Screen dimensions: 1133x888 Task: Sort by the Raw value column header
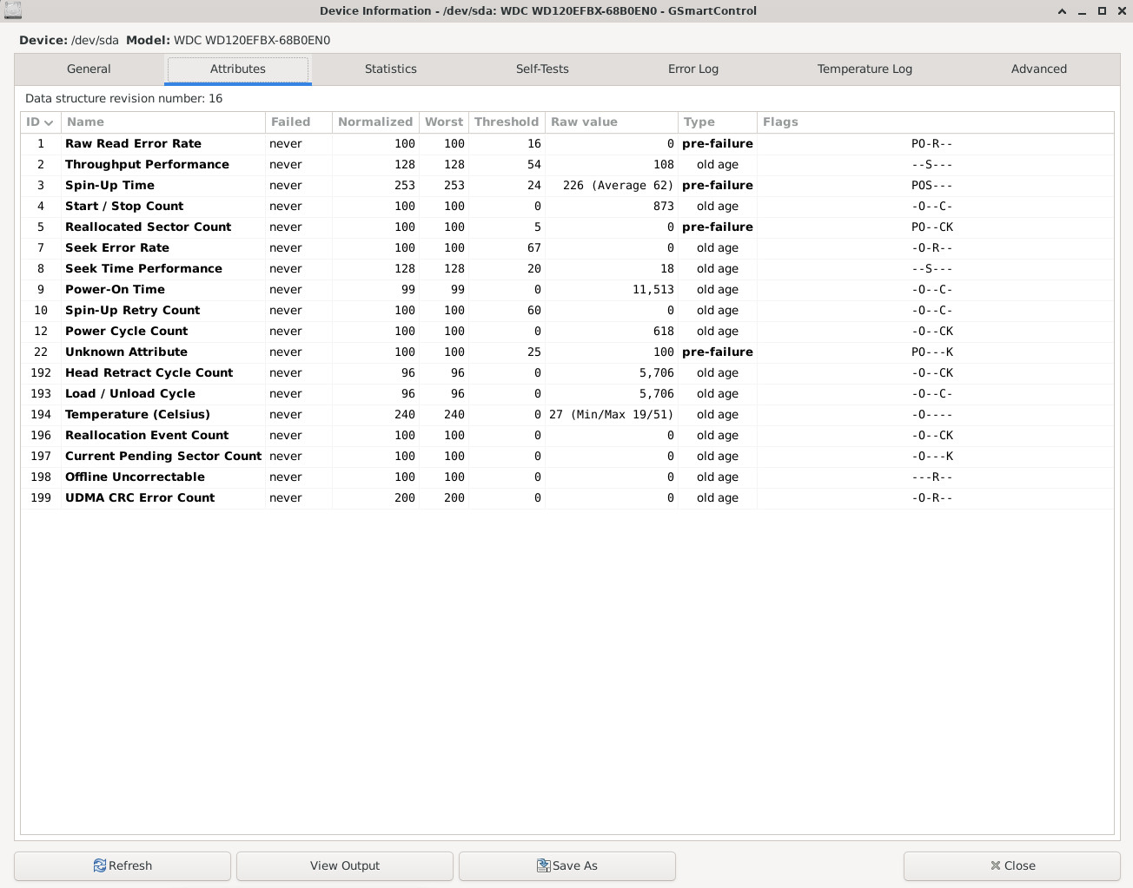[x=612, y=122]
